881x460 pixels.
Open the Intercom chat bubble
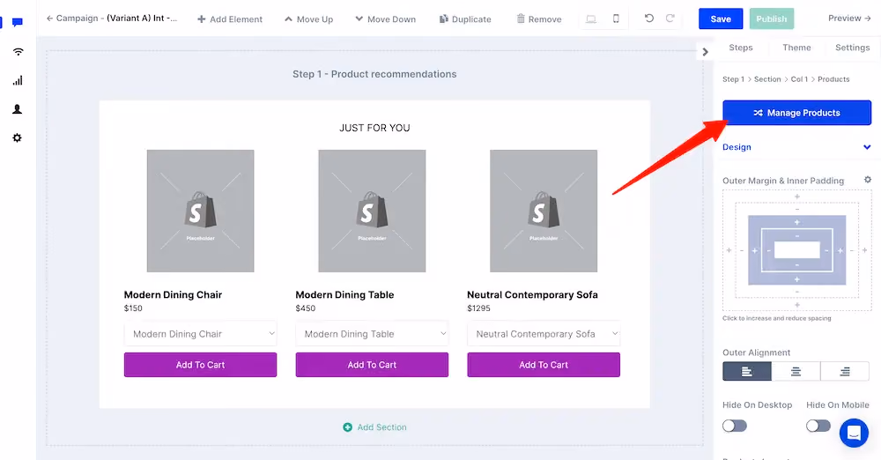(x=854, y=433)
